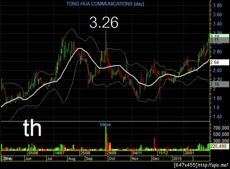Select the 3.60 price axis label
230x169 pixels.
click(x=217, y=15)
